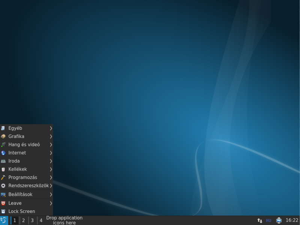300x225 pixels.
Task: Expand the Leave submenu arrow
Action: coord(51,203)
